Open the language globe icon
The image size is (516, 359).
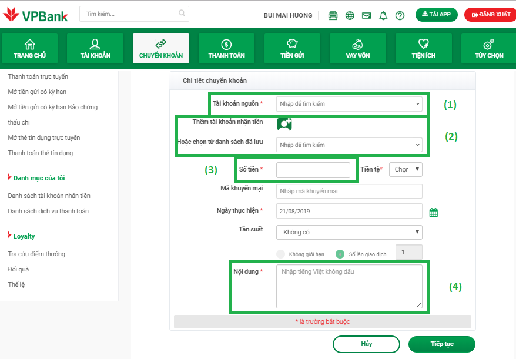350,15
